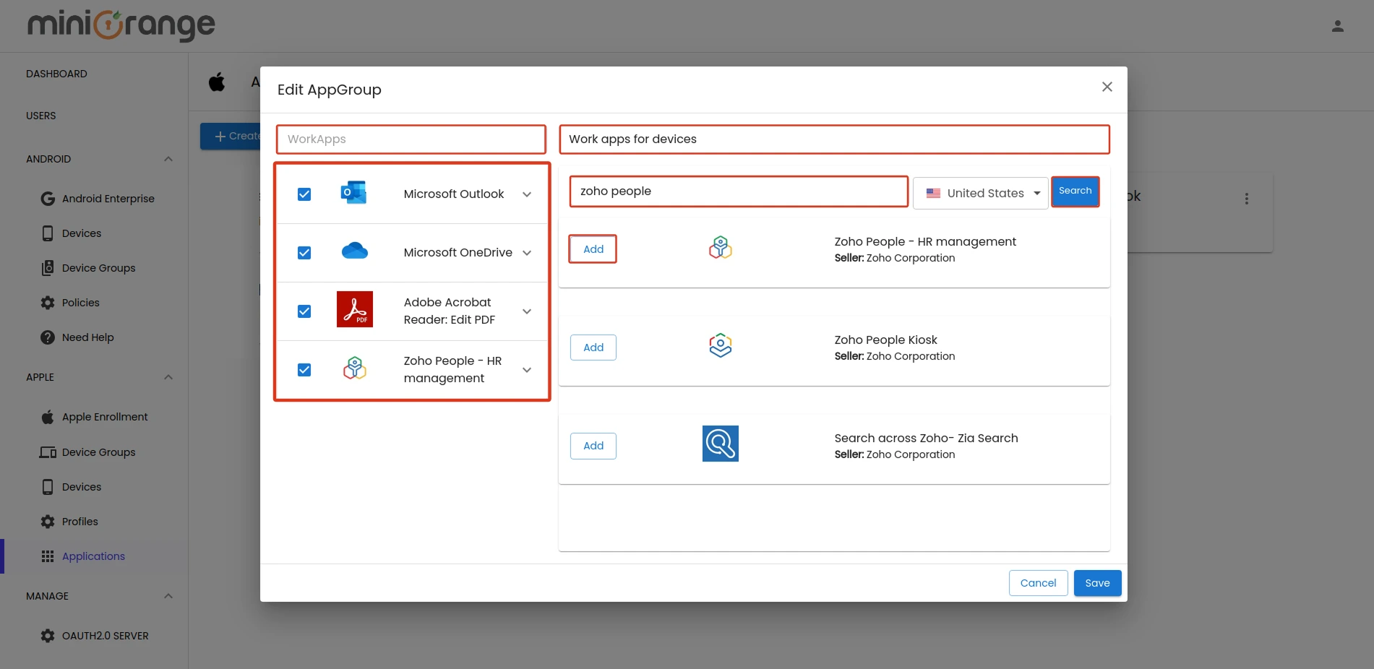Uncheck the Microsoft Outlook checkbox
The image size is (1374, 669).
pyautogui.click(x=304, y=194)
